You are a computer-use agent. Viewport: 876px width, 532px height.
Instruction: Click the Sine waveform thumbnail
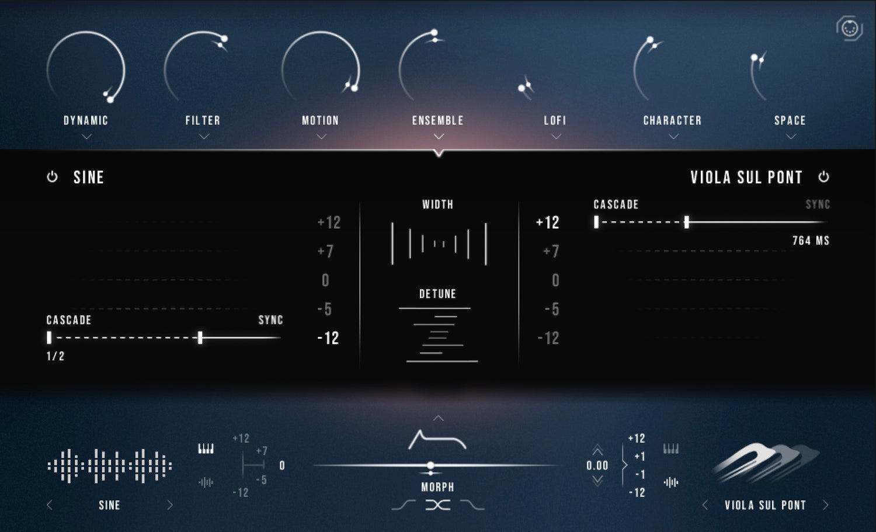tap(110, 466)
